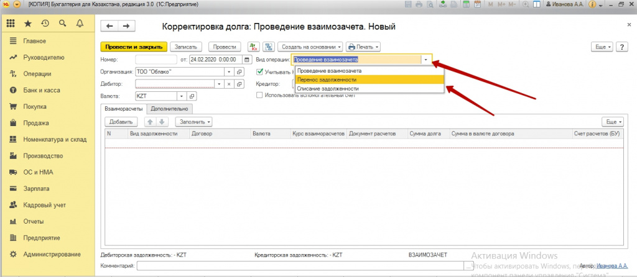The height and width of the screenshot is (277, 637).
Task: Open the Еще menu above the table
Action: click(614, 122)
